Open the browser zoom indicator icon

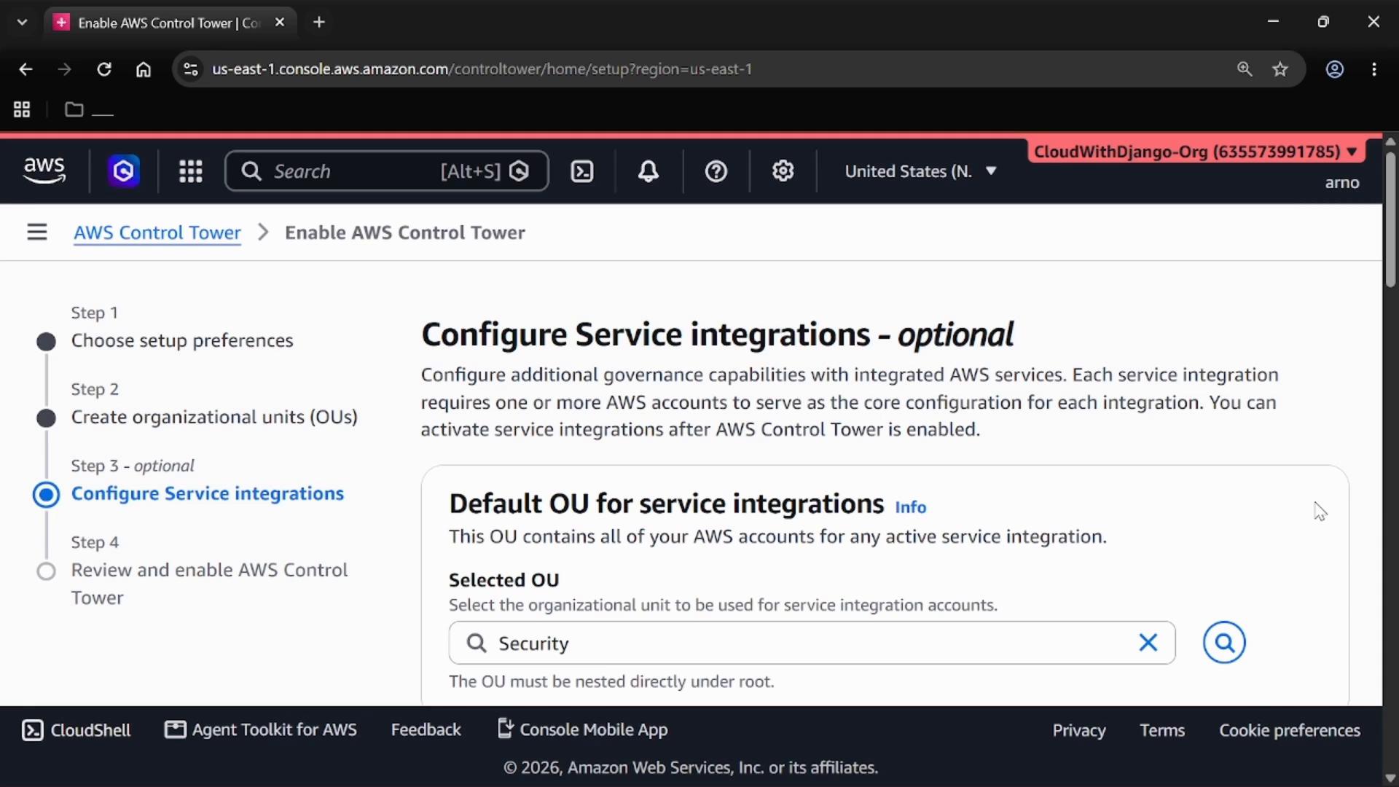1245,69
